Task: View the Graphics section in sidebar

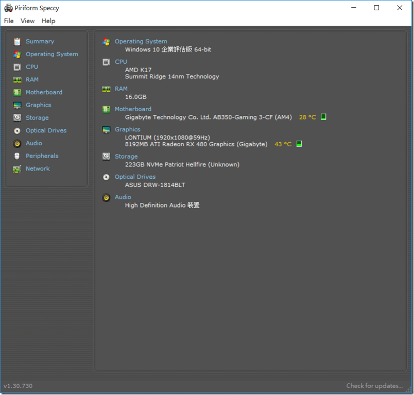Action: click(38, 105)
